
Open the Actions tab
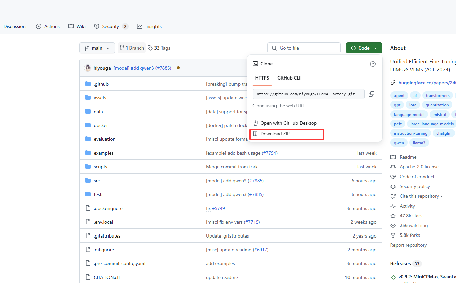coord(48,26)
